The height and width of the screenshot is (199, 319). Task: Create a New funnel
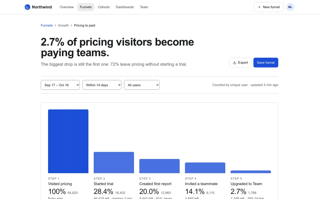tap(269, 7)
